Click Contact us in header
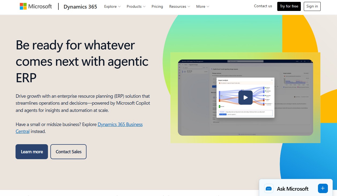The height and width of the screenshot is (196, 337). click(263, 6)
